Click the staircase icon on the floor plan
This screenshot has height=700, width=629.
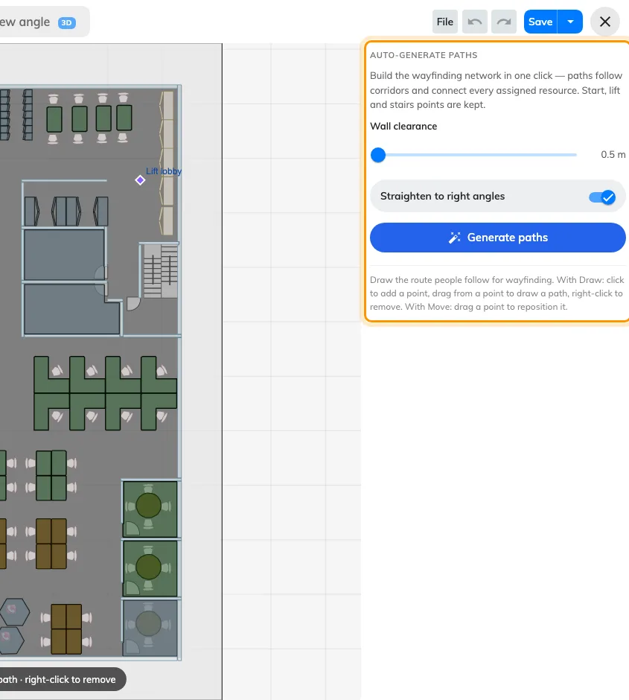coord(161,270)
